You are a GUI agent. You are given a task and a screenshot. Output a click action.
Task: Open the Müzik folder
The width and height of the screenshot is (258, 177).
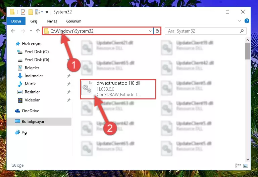[30, 84]
